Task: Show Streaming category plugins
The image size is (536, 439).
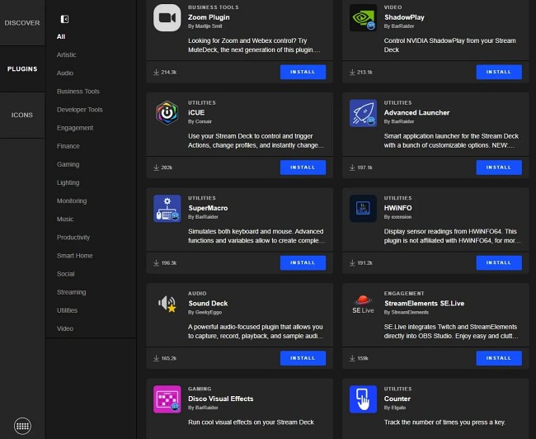Action: (x=71, y=292)
